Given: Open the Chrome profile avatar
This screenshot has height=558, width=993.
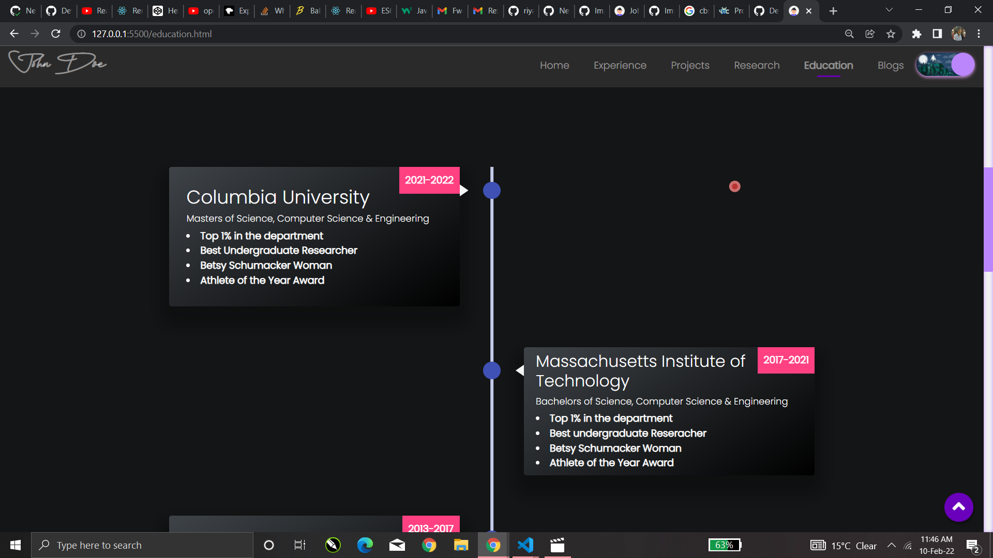Looking at the screenshot, I should (958, 34).
